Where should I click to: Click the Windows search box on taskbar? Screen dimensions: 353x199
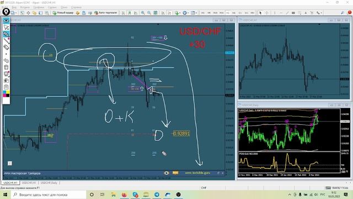pos(49,195)
